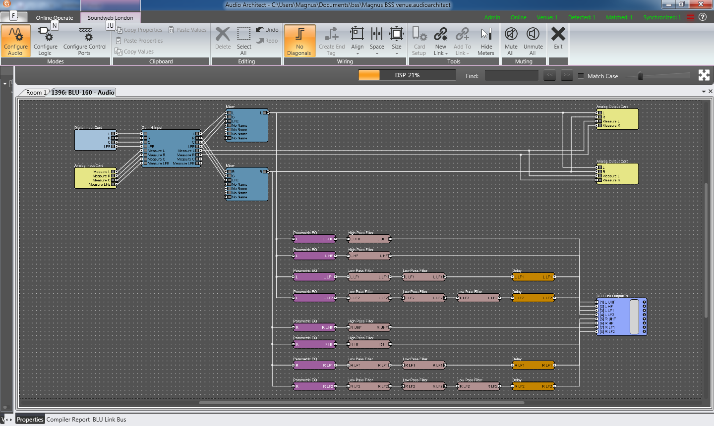Click the vertical canvas scrollbar

(706, 250)
